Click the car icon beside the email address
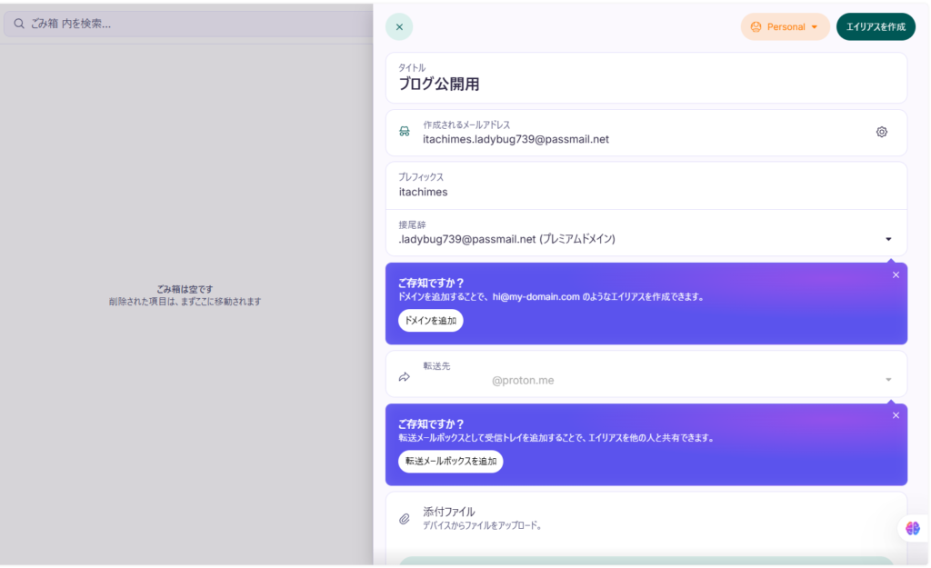 404,132
